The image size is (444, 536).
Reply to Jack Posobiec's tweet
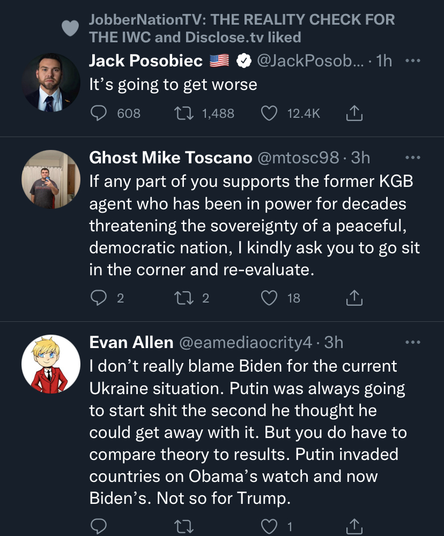tap(99, 113)
